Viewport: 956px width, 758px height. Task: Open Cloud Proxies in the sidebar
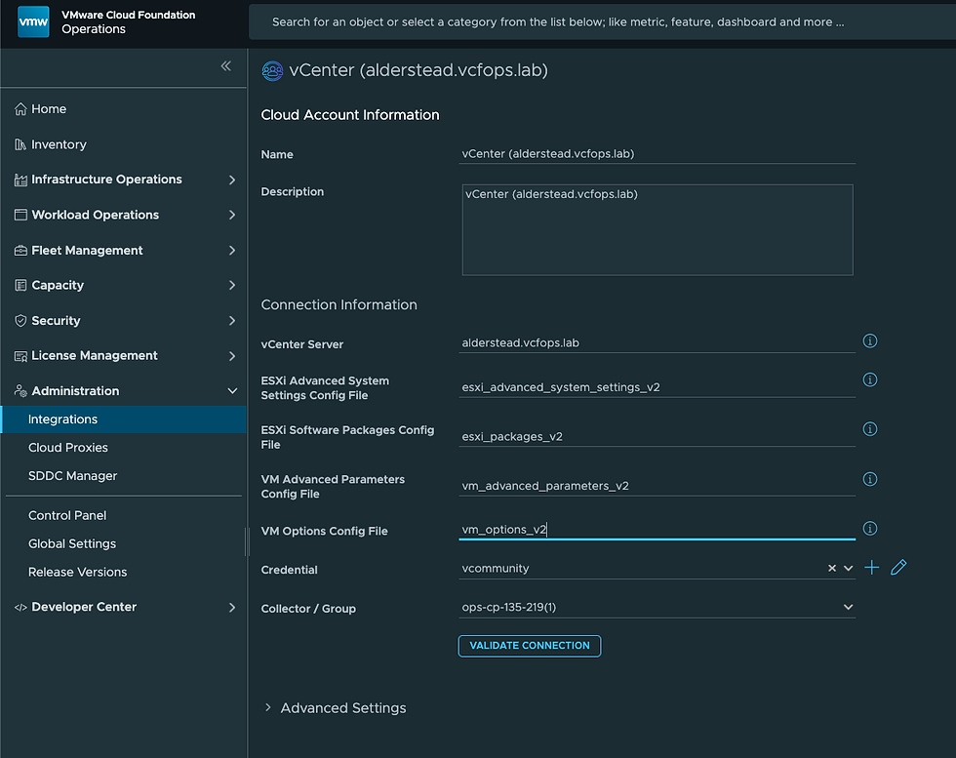click(68, 448)
